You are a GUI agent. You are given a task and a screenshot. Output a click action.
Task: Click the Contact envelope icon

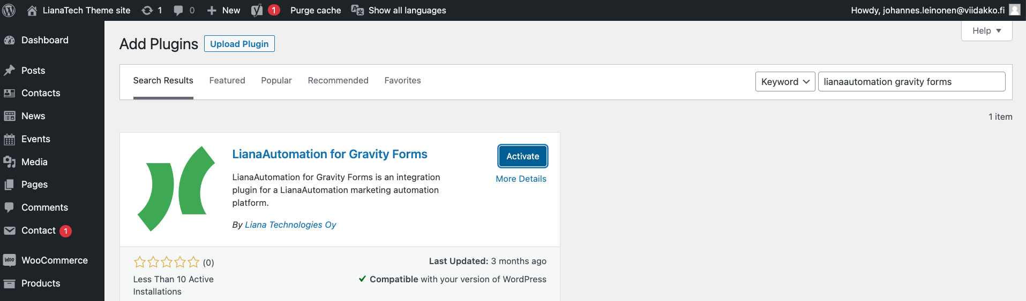tap(10, 230)
